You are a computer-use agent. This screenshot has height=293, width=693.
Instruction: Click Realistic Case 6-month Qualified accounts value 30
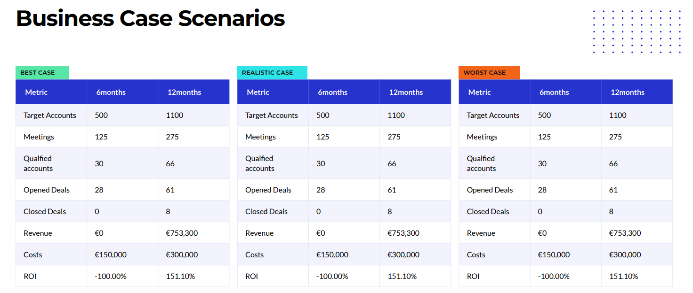(321, 163)
